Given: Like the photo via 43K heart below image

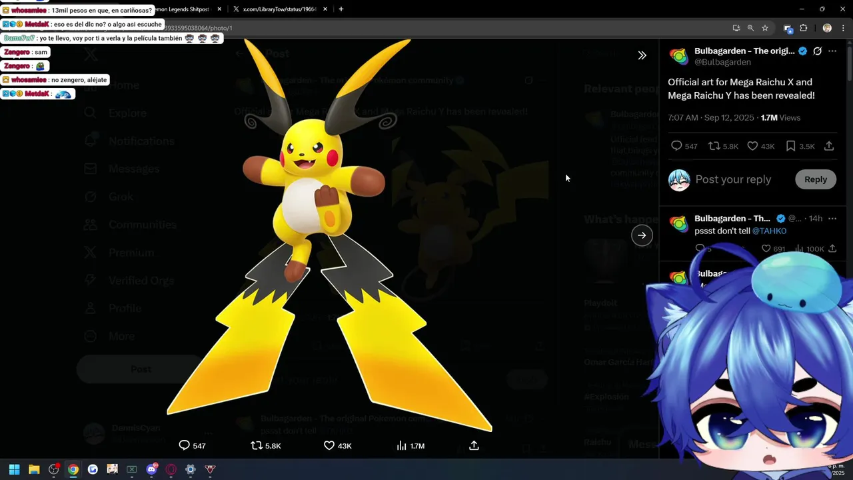Looking at the screenshot, I should [x=337, y=445].
